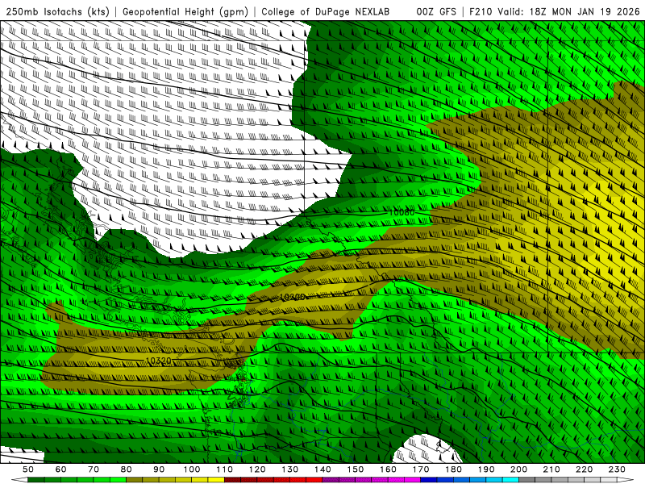Image resolution: width=645 pixels, height=484 pixels.
Task: Click the bright red swatch ending at 140
Action: pos(314,480)
